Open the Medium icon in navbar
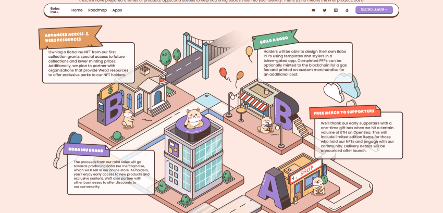The width and height of the screenshot is (443, 213). click(336, 10)
